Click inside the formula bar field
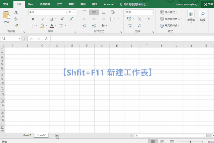This screenshot has height=143, width=214. 132,39
